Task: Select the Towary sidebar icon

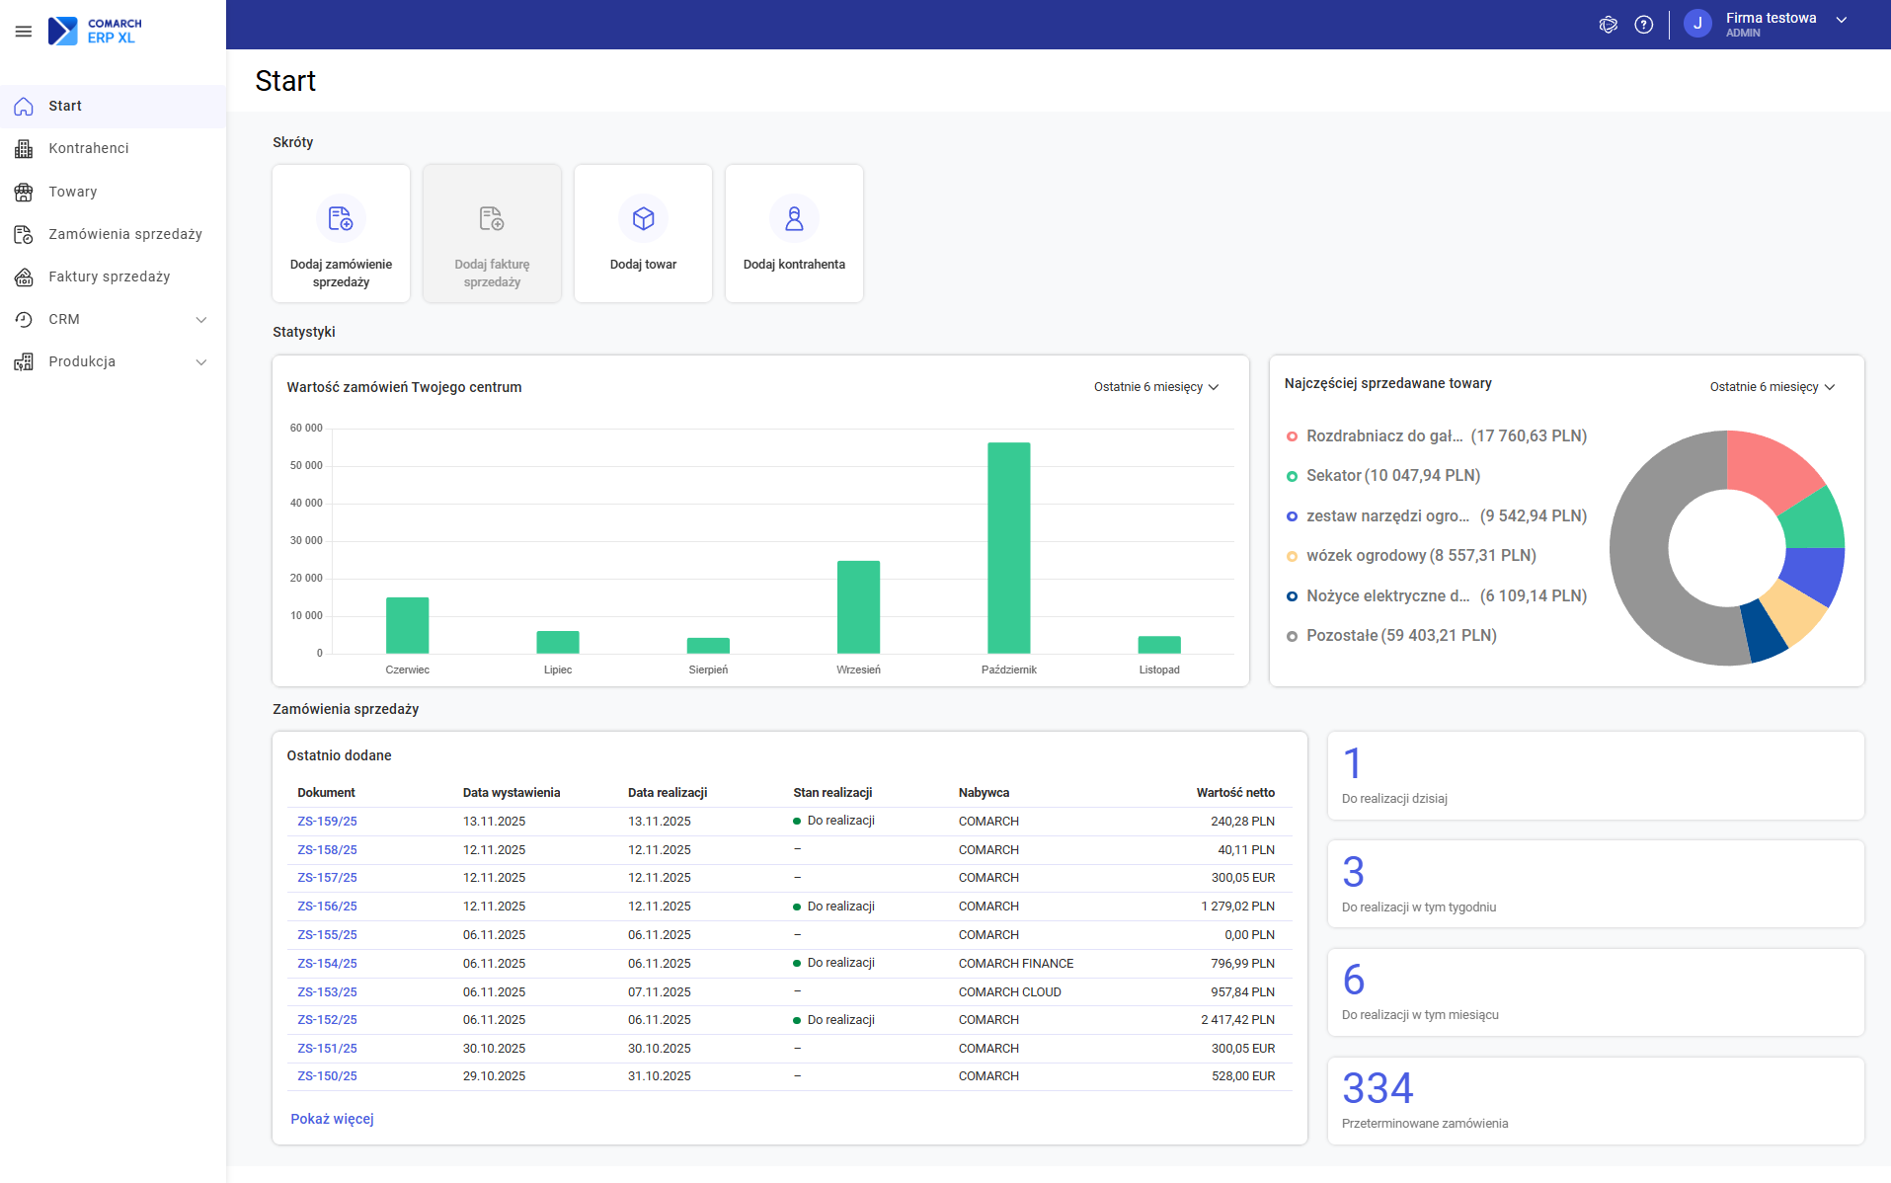Action: pyautogui.click(x=24, y=192)
